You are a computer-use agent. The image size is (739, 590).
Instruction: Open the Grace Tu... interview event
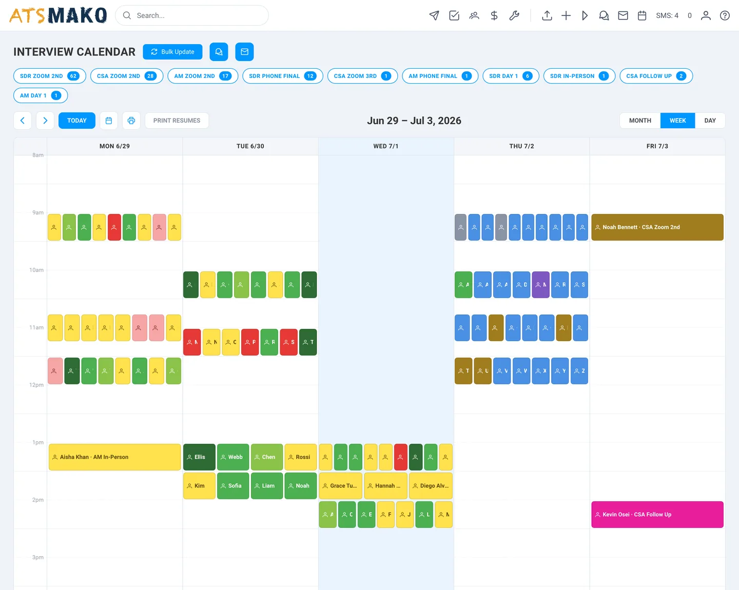click(341, 486)
